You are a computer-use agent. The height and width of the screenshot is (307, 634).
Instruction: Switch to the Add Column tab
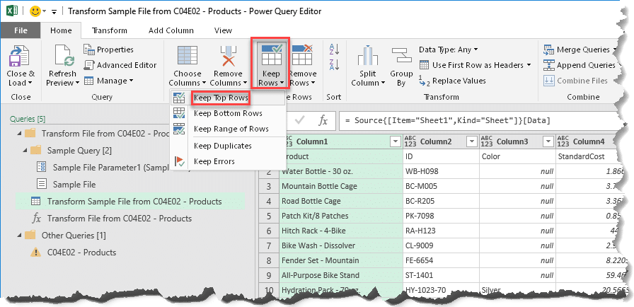pos(171,30)
